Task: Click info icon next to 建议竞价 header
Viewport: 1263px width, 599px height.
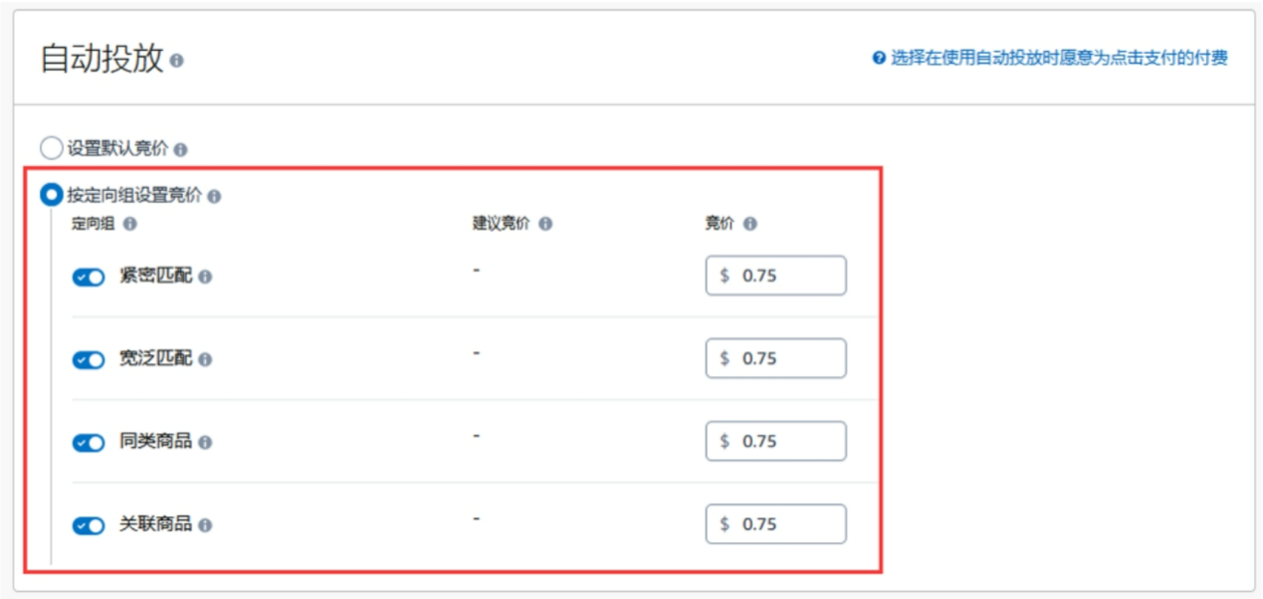Action: coord(545,225)
